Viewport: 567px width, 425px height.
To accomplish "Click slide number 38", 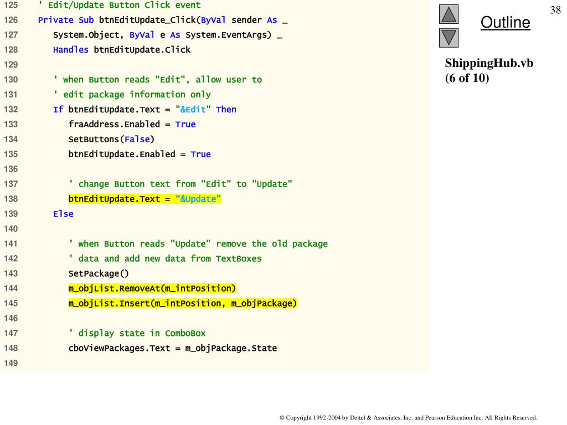I will [555, 10].
